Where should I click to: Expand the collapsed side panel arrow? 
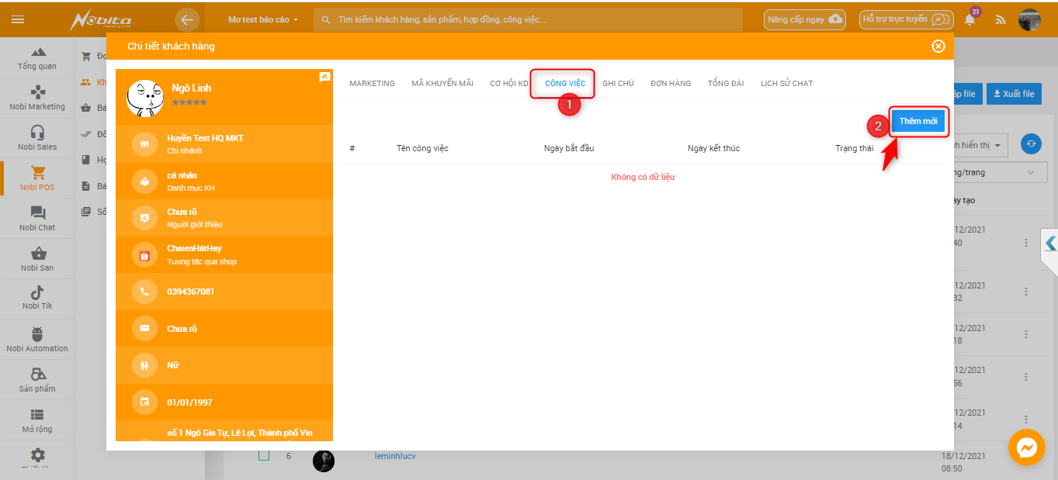point(1050,243)
